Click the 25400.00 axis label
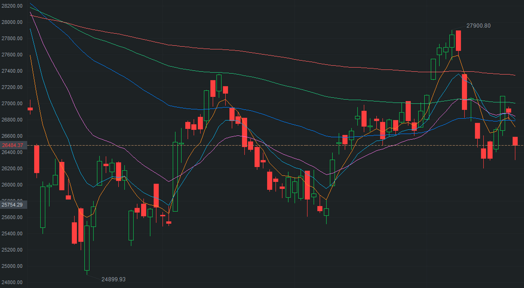Screen dimensions: 524x288 (x=12, y=234)
